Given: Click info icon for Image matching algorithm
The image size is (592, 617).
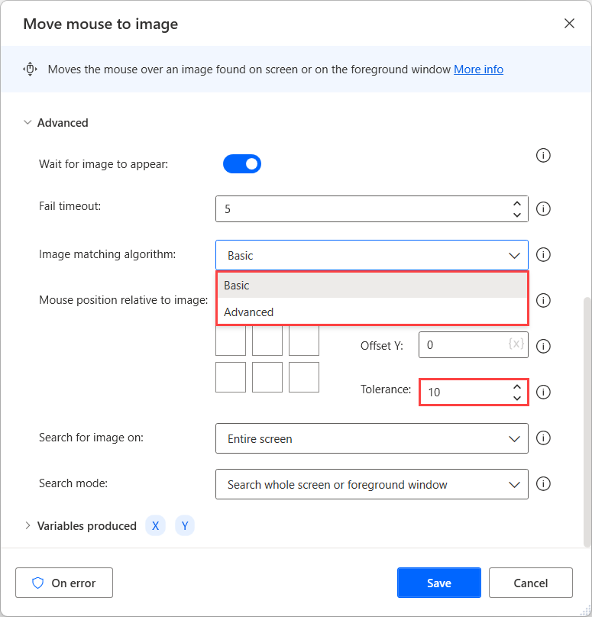Looking at the screenshot, I should (x=544, y=254).
